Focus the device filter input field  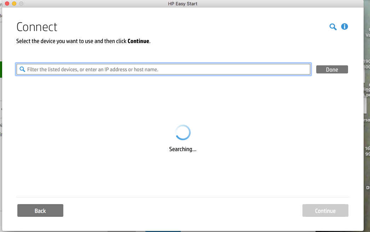coord(163,69)
